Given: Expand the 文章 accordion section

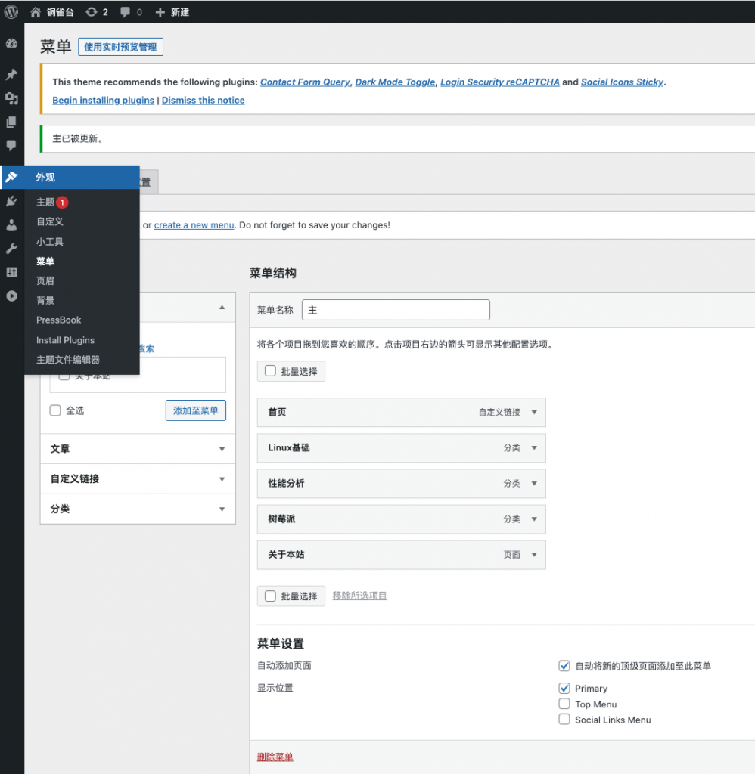Looking at the screenshot, I should click(138, 449).
